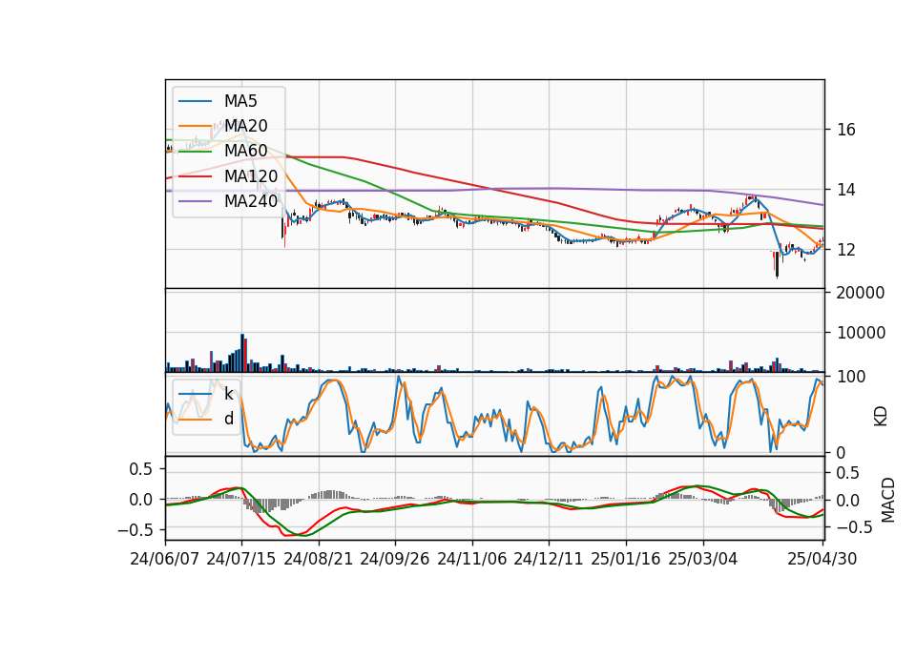Click the MA5 legend label
The height and width of the screenshot is (658, 916).
tap(240, 101)
